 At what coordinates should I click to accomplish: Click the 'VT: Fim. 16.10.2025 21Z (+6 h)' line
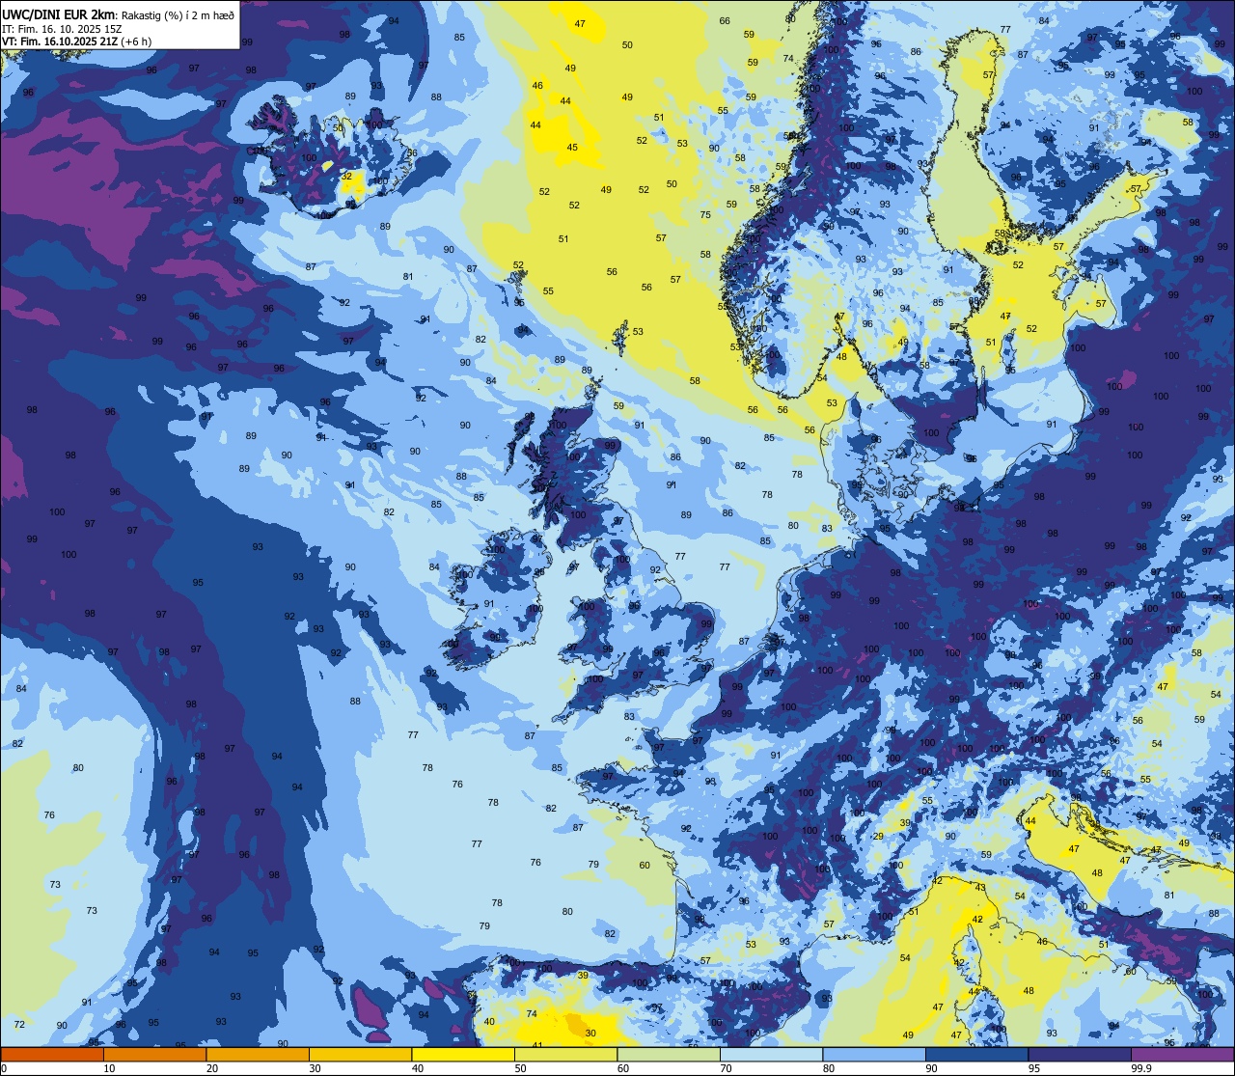pyautogui.click(x=76, y=41)
